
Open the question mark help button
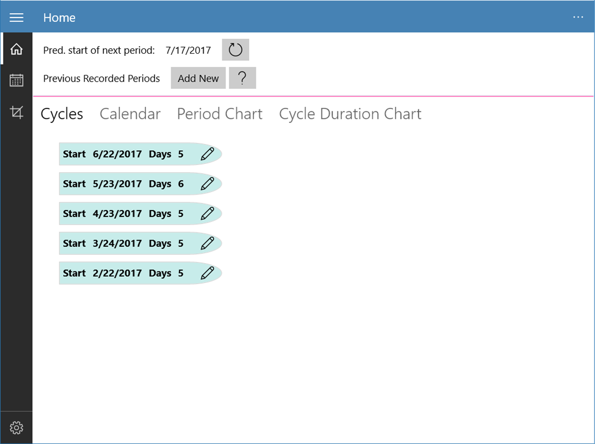pos(242,78)
